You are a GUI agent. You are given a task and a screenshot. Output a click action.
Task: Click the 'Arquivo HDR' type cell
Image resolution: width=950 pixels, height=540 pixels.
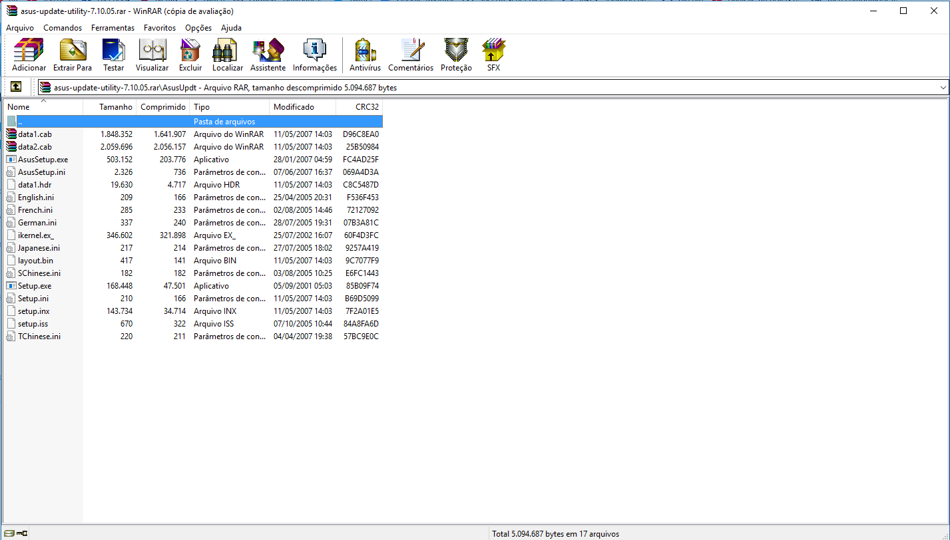(x=216, y=185)
